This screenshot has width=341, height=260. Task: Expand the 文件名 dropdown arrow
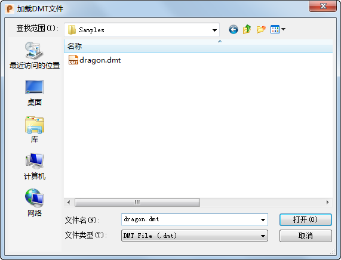(x=263, y=220)
